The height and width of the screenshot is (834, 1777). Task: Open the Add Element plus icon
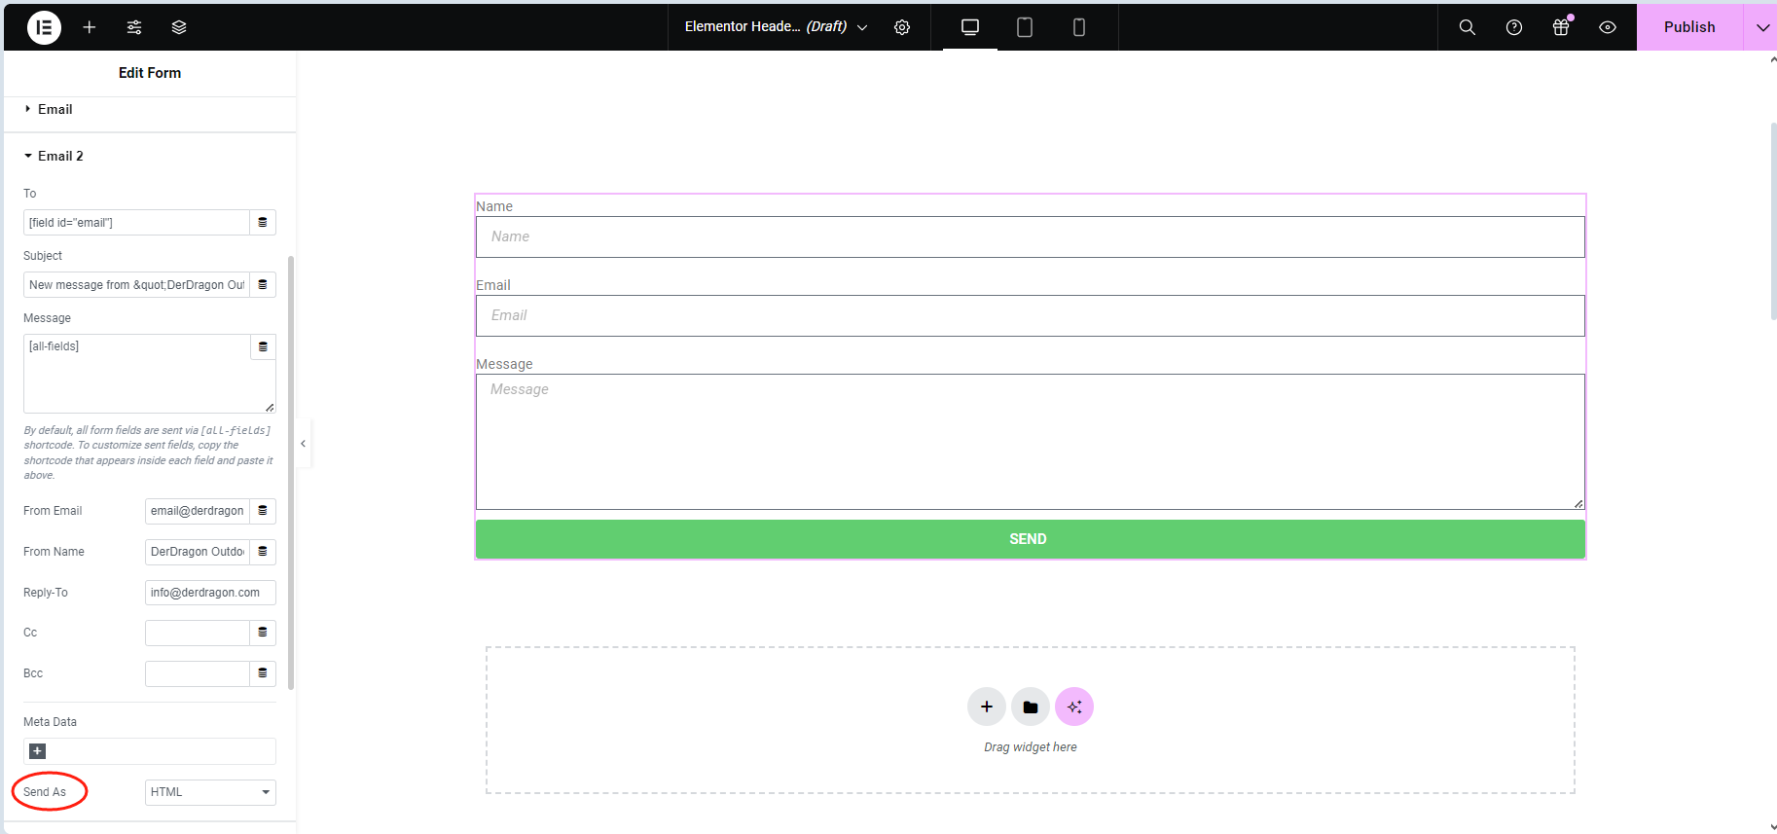point(90,27)
